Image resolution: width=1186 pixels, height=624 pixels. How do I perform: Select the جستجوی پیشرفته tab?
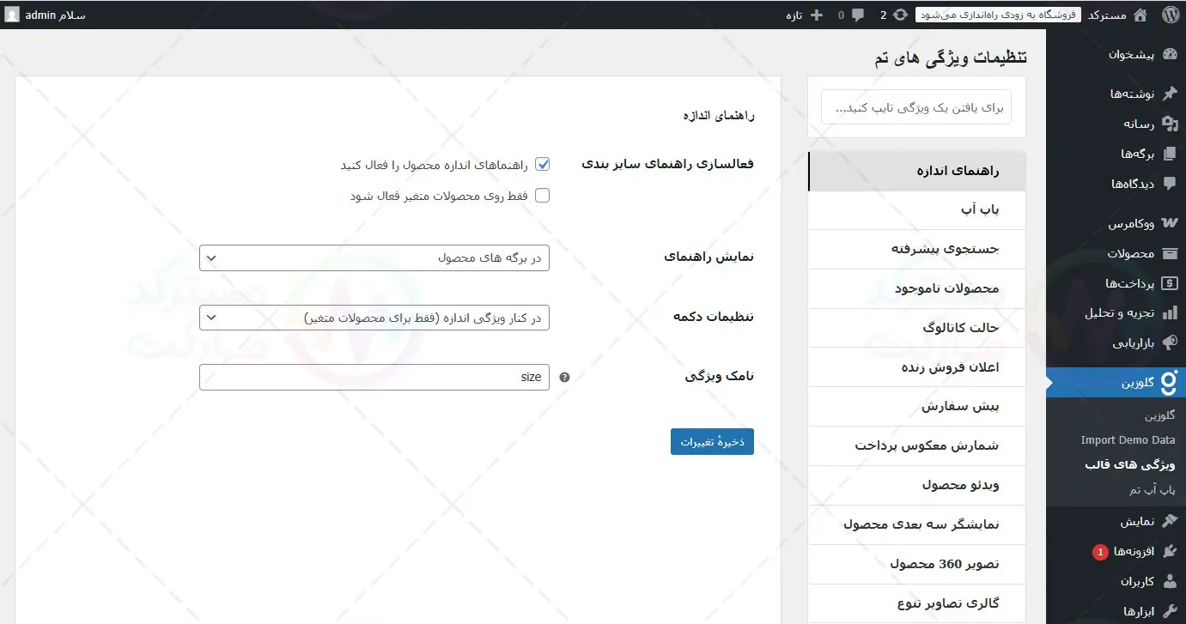(917, 250)
